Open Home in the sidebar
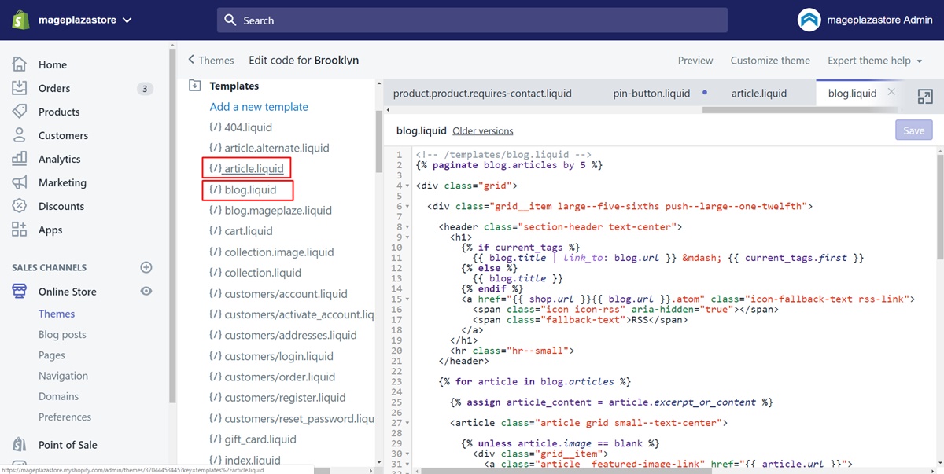This screenshot has height=474, width=944. point(52,64)
